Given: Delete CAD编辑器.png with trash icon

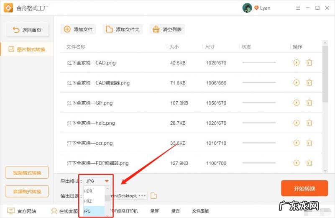Looking at the screenshot, I should coord(309,83).
